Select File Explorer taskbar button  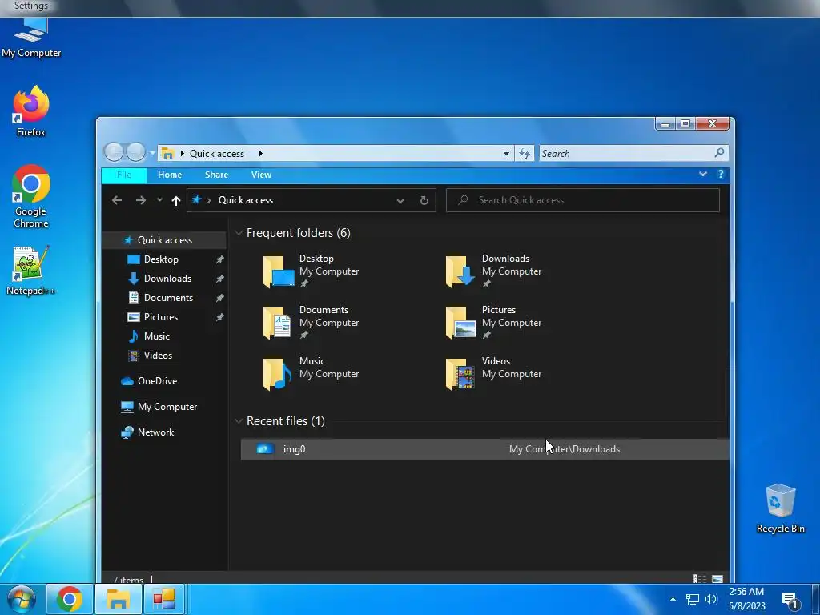coord(119,599)
